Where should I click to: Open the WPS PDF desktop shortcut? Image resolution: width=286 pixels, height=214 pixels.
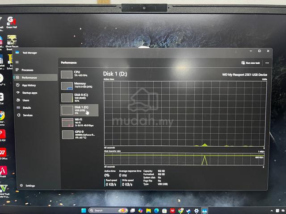[3, 136]
